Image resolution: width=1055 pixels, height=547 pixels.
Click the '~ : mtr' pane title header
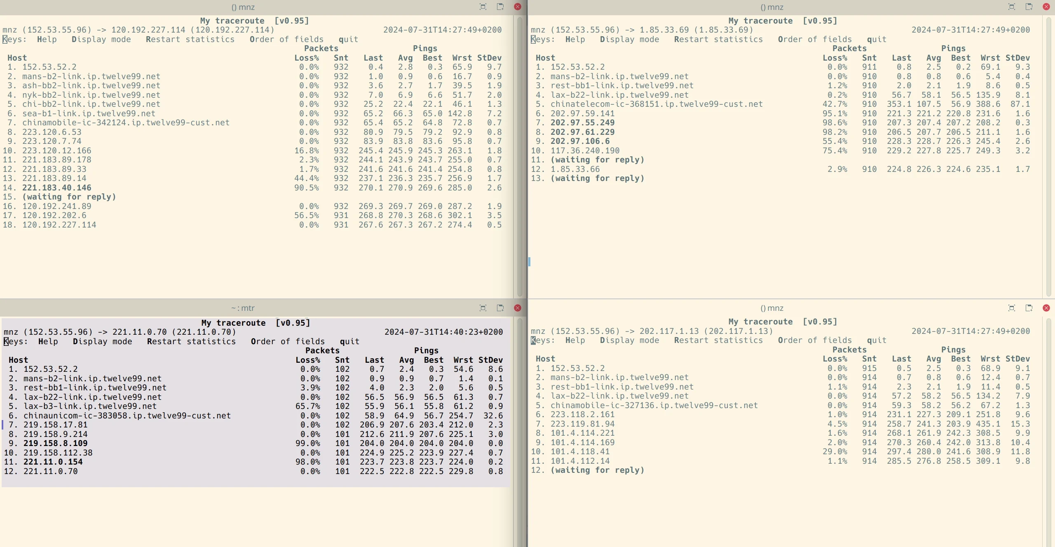243,308
